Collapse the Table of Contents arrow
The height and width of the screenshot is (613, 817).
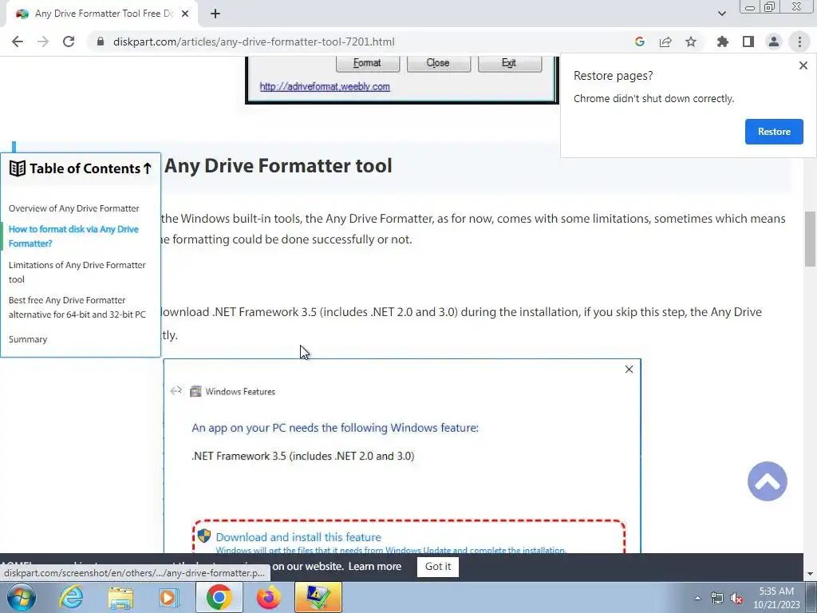pyautogui.click(x=148, y=168)
